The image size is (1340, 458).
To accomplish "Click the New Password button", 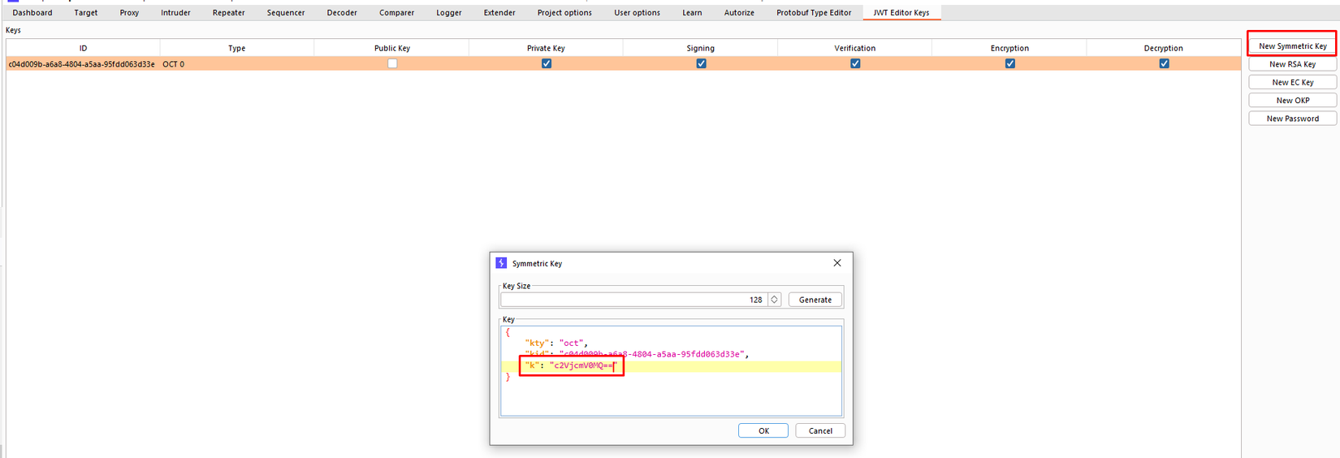I will (x=1292, y=119).
